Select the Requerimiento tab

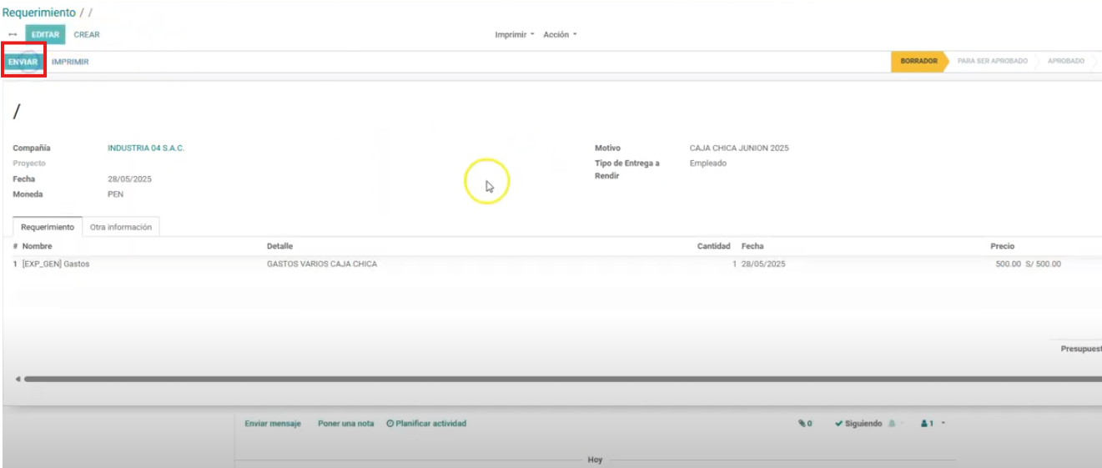click(x=48, y=227)
